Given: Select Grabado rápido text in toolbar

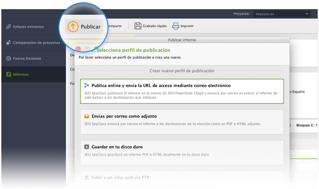Looking at the screenshot, I should tap(154, 26).
